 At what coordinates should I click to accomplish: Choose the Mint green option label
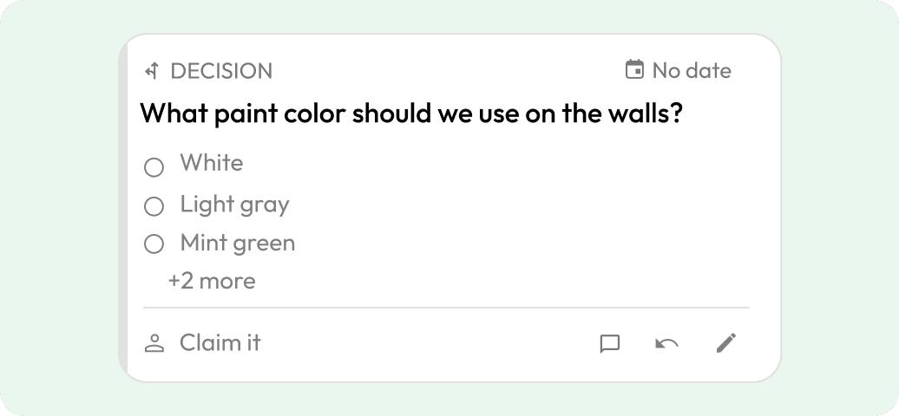point(238,243)
